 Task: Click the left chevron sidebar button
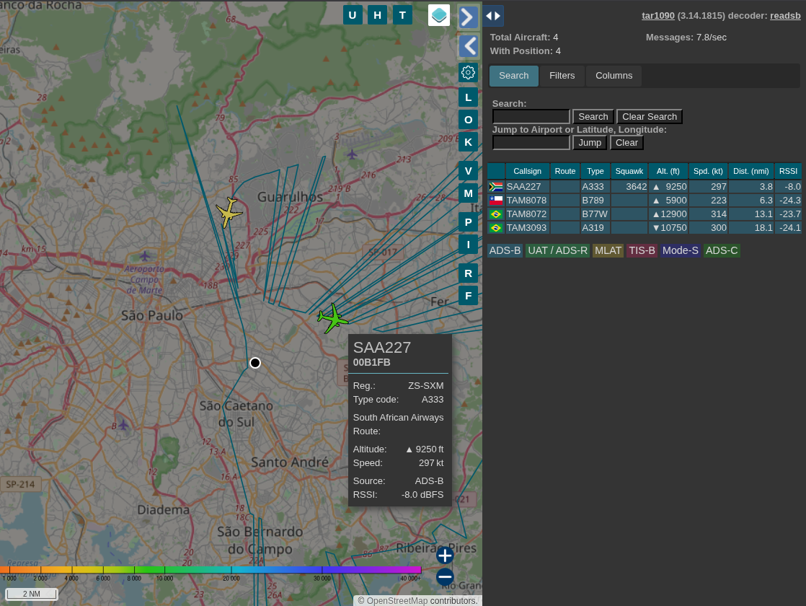pyautogui.click(x=469, y=46)
